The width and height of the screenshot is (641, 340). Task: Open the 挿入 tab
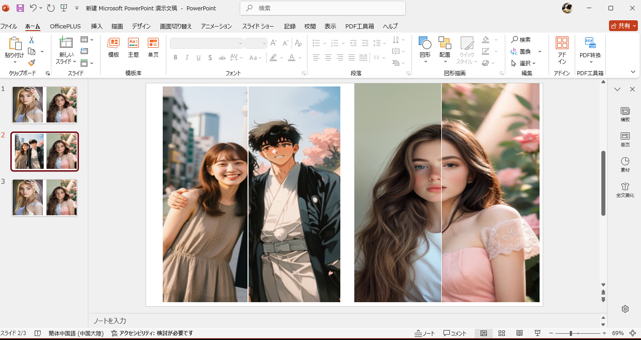[x=97, y=26]
